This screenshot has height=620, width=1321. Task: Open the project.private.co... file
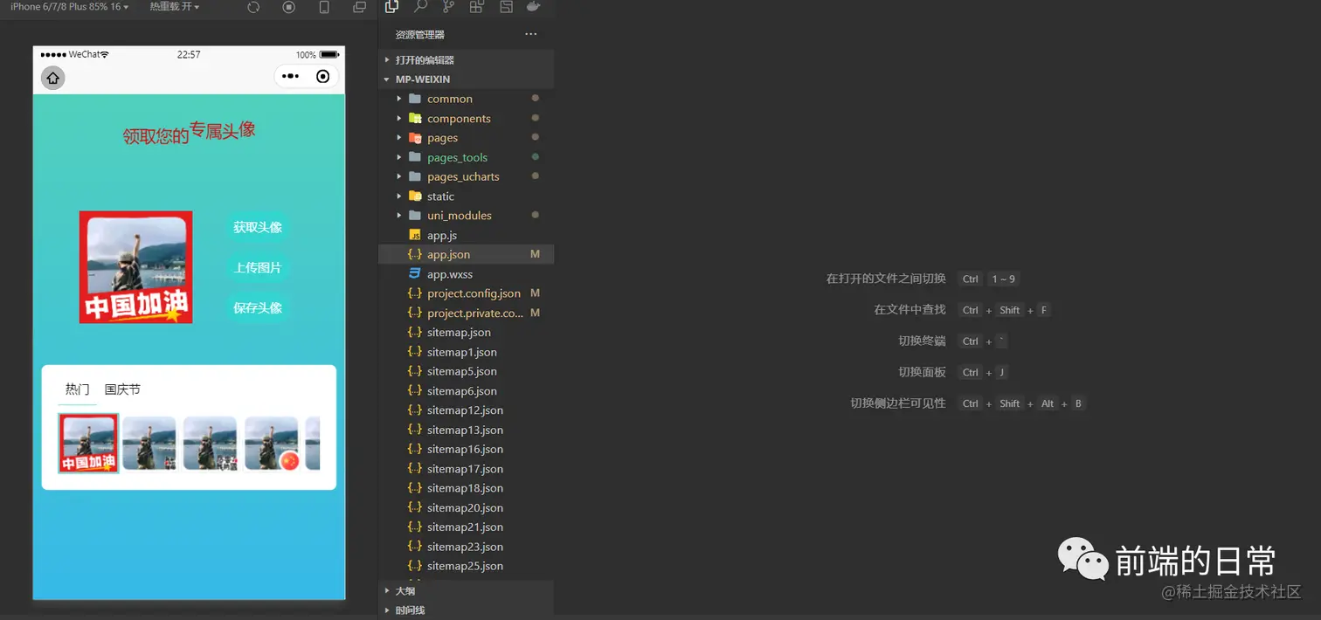(x=467, y=313)
